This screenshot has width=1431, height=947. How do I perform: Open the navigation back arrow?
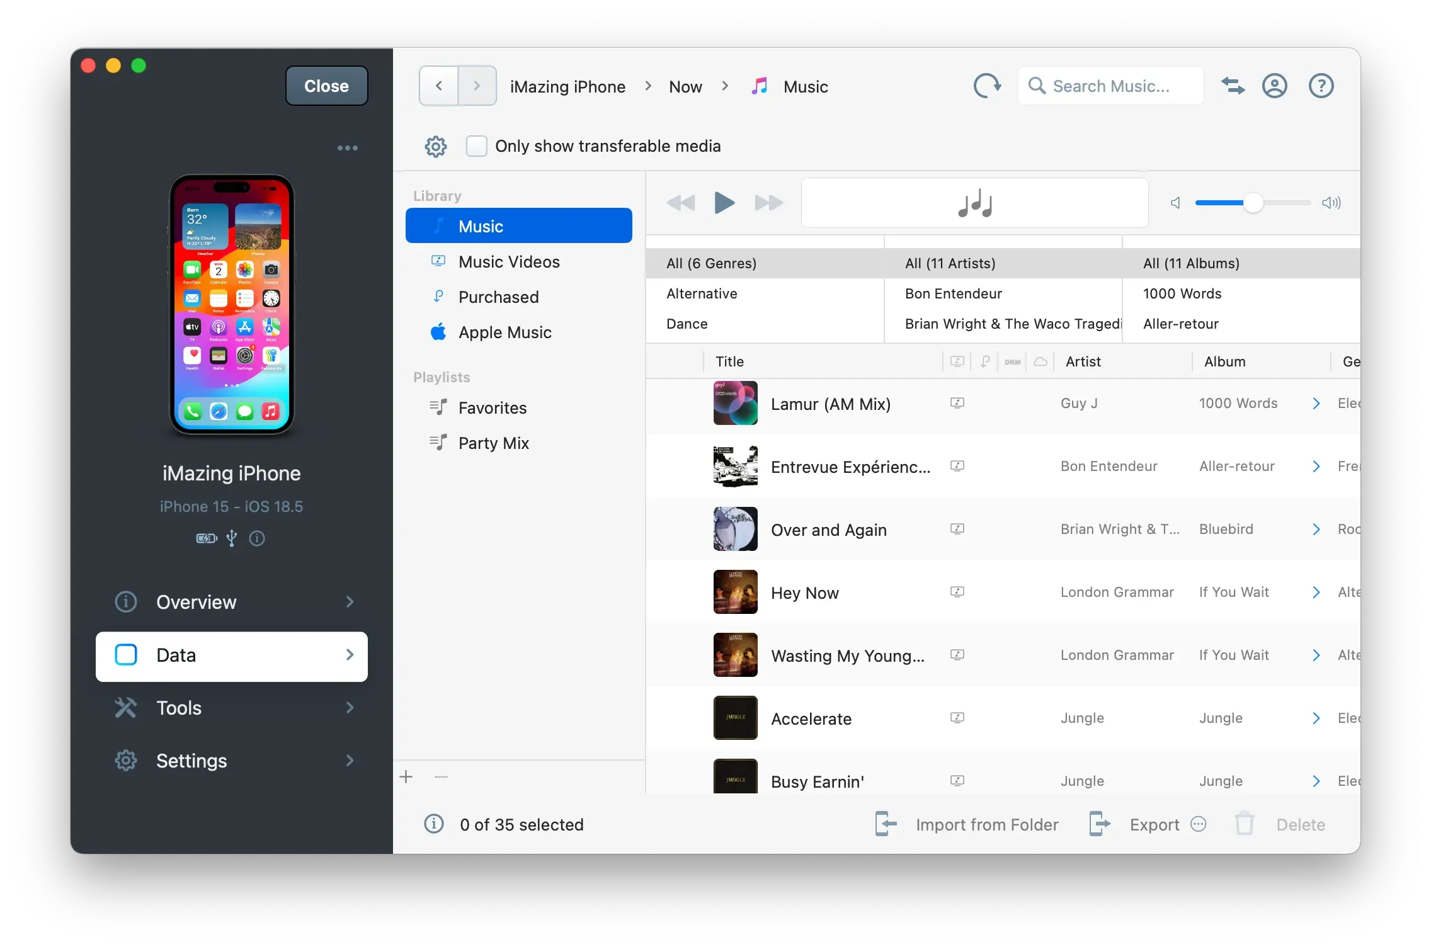[x=437, y=86]
